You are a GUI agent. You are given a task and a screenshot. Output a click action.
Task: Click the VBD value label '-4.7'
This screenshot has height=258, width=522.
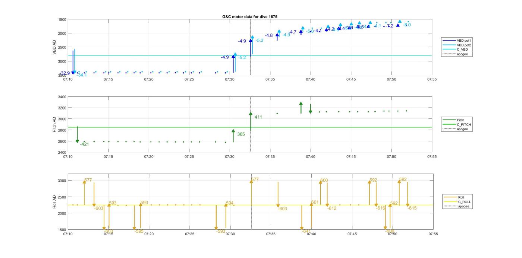coord(293,32)
